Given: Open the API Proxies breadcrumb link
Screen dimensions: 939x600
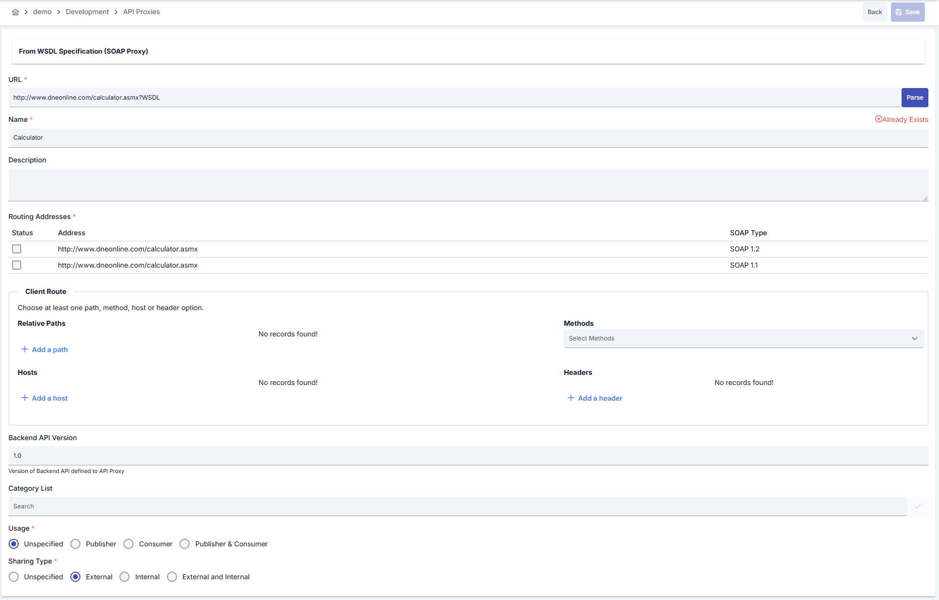Looking at the screenshot, I should 142,12.
